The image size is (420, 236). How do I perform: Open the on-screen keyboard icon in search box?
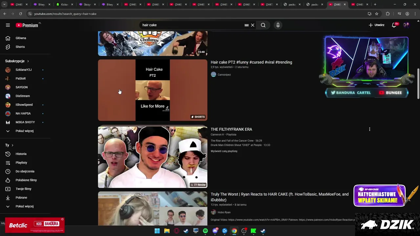pos(246,25)
